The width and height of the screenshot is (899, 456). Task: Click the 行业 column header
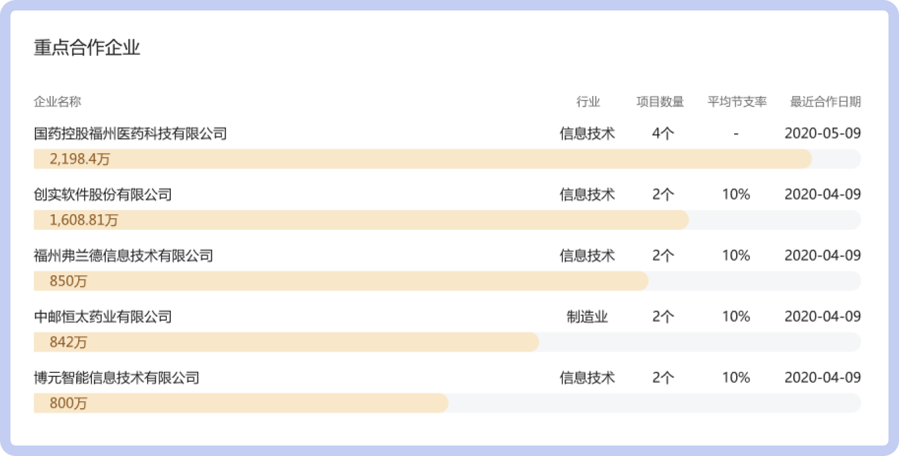[588, 102]
